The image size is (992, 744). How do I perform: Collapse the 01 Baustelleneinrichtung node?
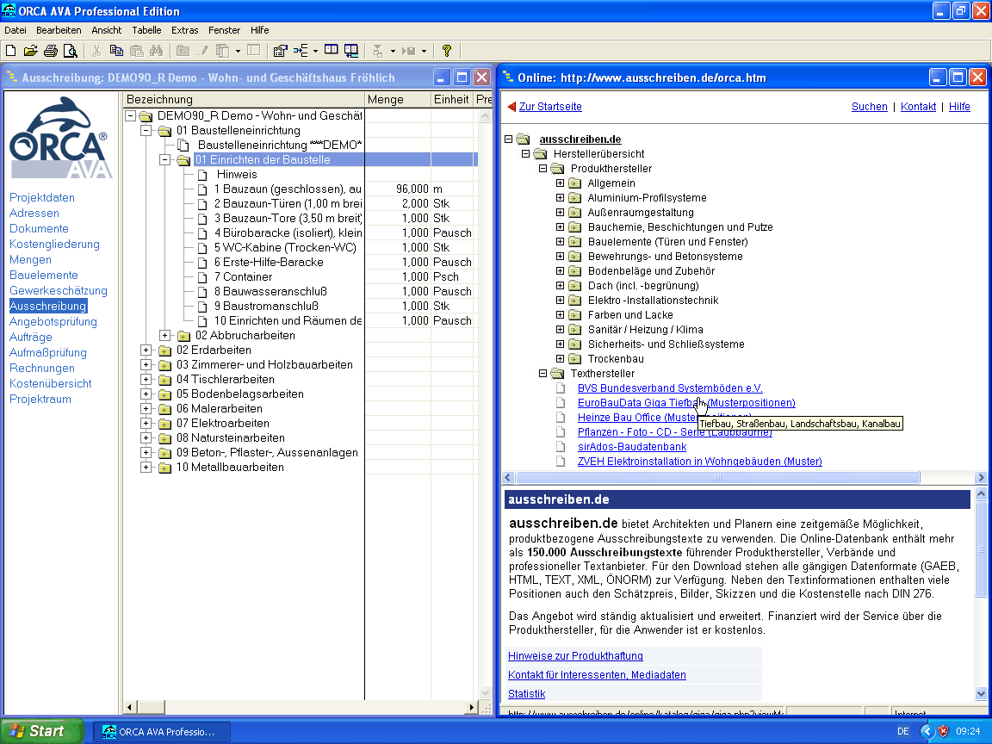(x=146, y=131)
